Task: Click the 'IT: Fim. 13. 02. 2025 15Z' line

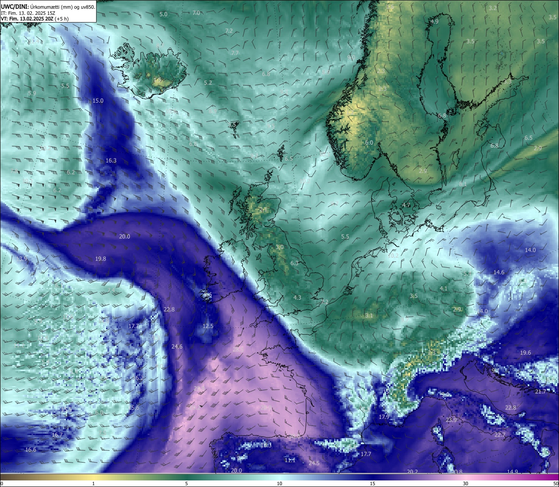Action: [x=28, y=13]
